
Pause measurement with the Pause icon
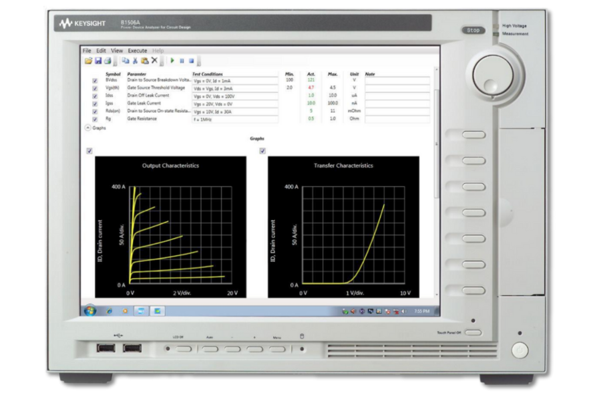coord(182,61)
